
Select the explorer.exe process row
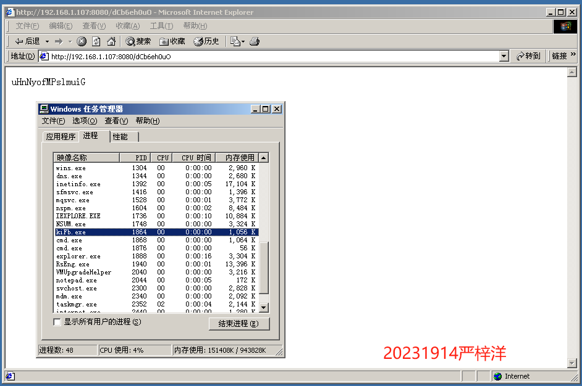click(156, 257)
